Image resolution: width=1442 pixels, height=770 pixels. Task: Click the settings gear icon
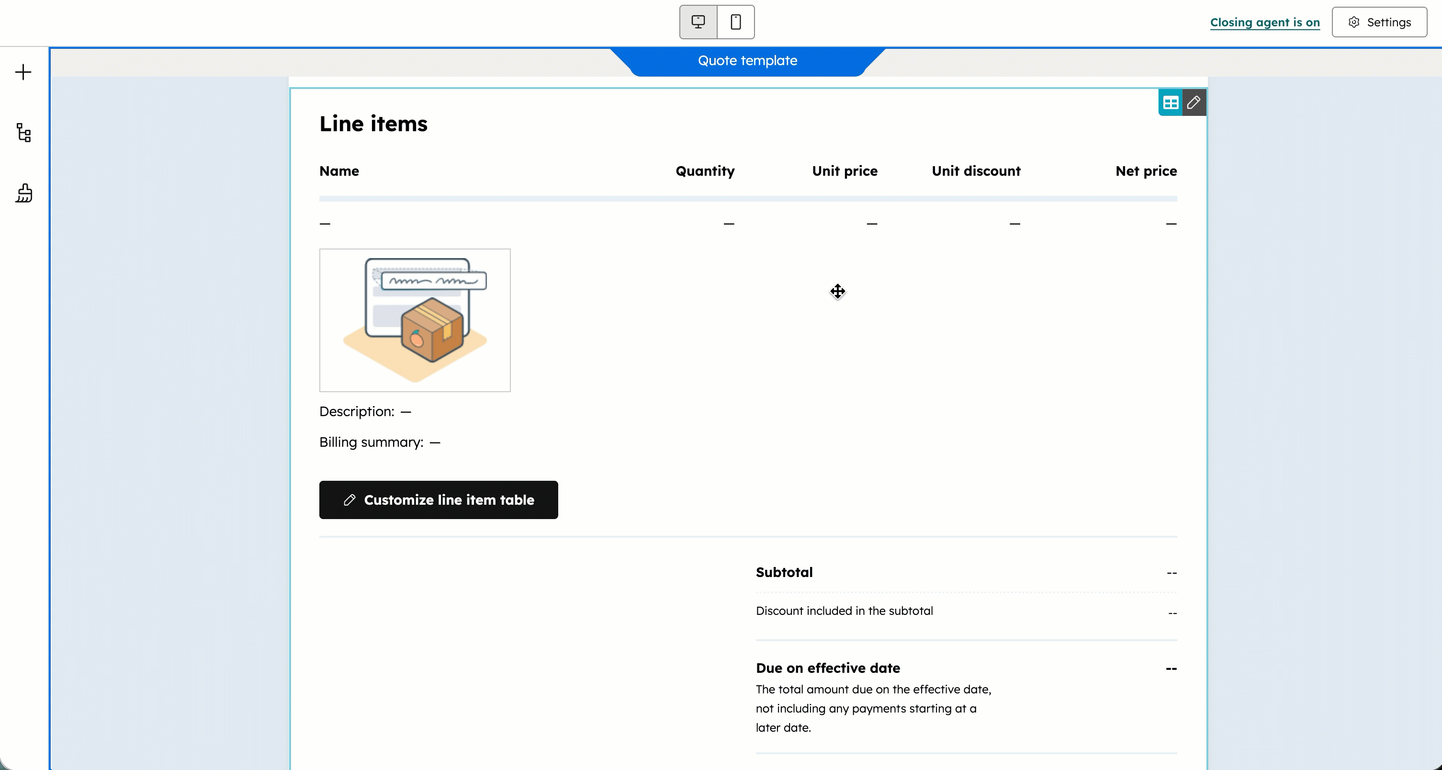1379,22
